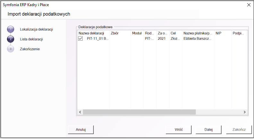Uncheck the PIT-11_01 declaration checkbox
Viewport: 254px width, 139px height.
point(80,38)
